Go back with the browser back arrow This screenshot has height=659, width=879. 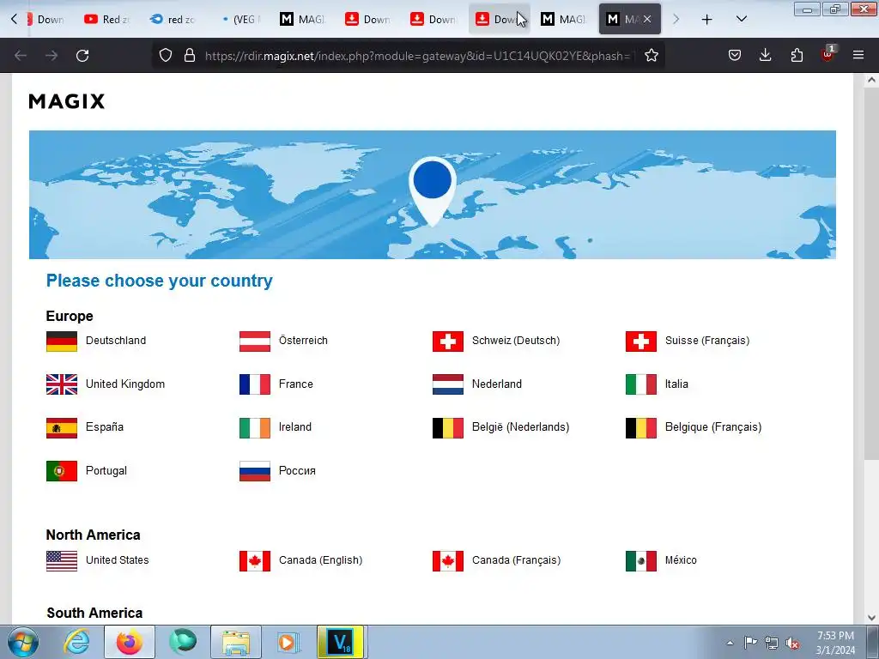(21, 56)
